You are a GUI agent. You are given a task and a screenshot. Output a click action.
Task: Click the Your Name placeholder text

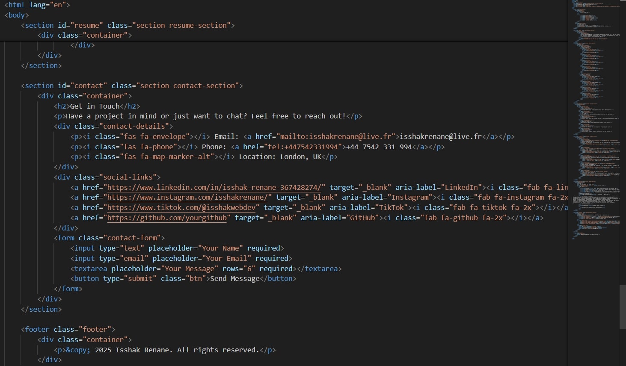tap(220, 248)
